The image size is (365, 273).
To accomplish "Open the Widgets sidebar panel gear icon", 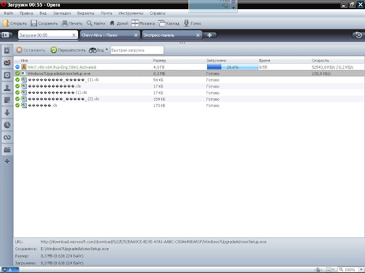I will (x=7, y=75).
